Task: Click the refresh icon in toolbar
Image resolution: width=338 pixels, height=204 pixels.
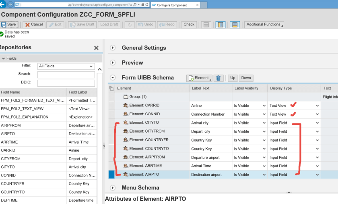Action: pyautogui.click(x=130, y=25)
